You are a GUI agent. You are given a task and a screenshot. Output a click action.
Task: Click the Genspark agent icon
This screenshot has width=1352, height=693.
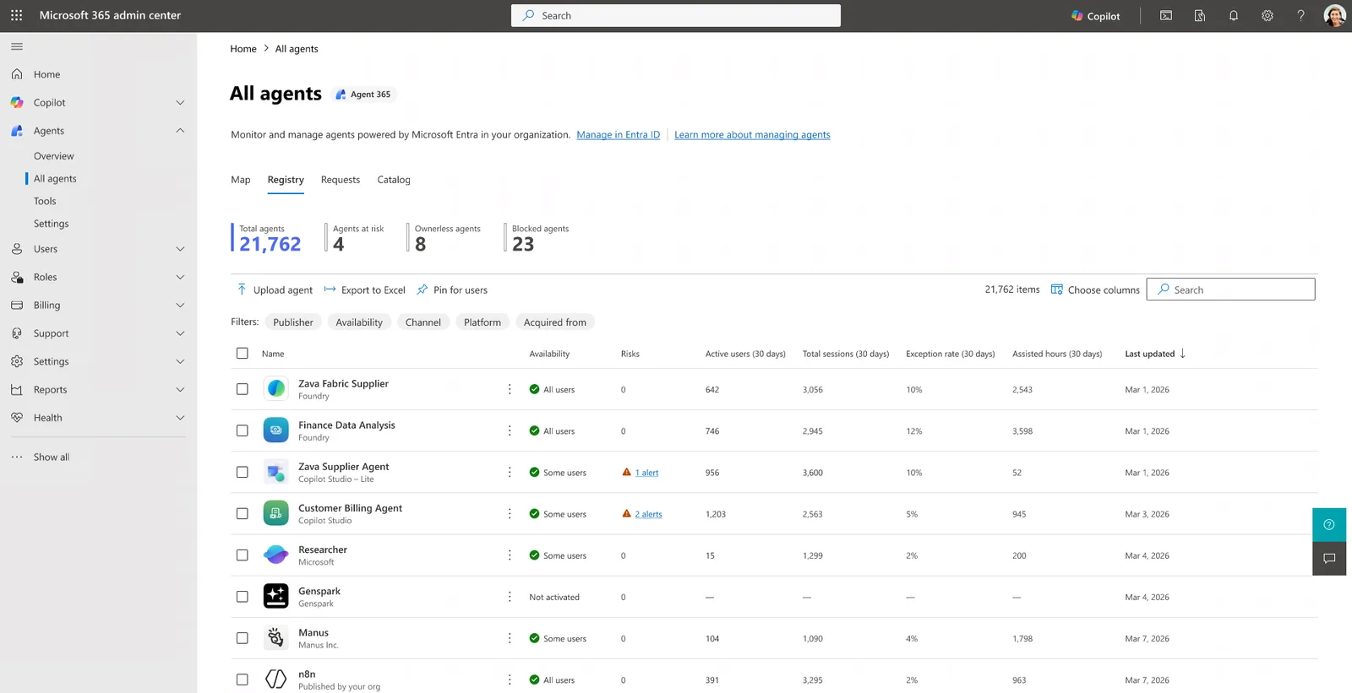point(275,596)
